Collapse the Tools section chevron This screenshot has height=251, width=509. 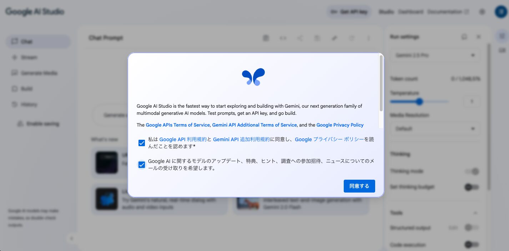(475, 213)
